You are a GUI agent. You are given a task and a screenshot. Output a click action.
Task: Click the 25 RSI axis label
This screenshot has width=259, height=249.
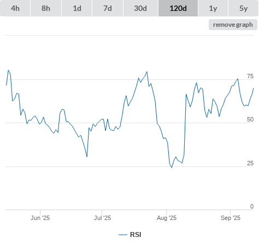pos(250,163)
